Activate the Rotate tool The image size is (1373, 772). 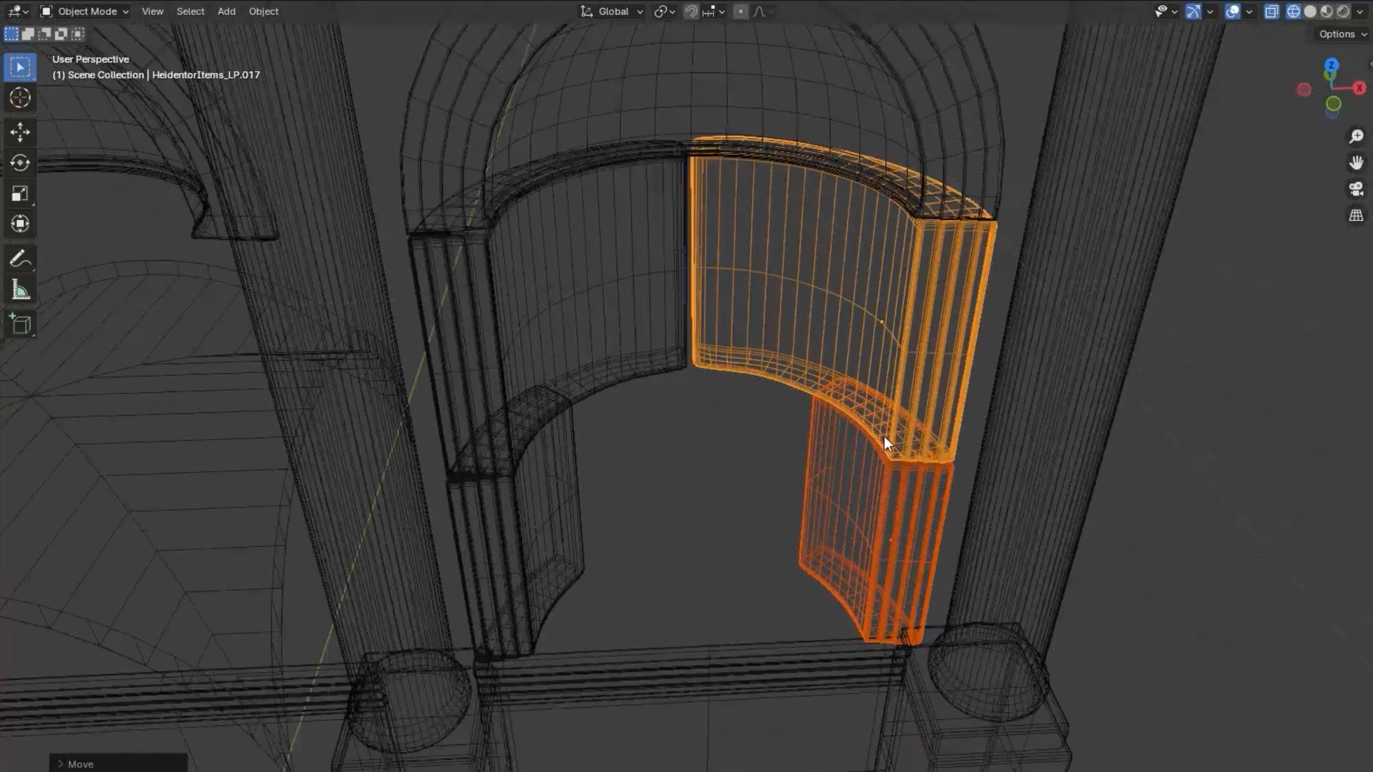click(x=20, y=163)
